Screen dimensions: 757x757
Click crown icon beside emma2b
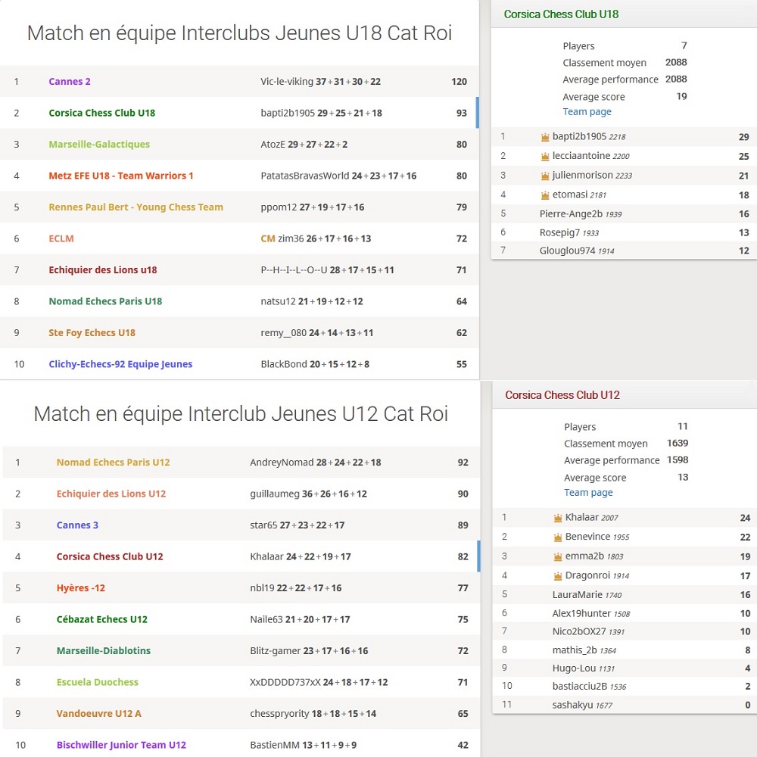point(558,556)
